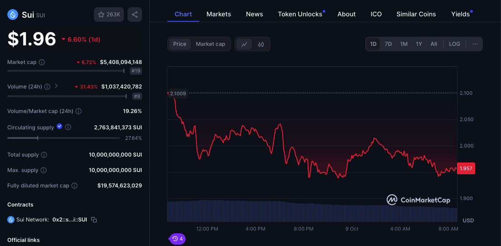The width and height of the screenshot is (501, 246).
Task: Click the #19 market cap rank badge
Action: click(136, 71)
